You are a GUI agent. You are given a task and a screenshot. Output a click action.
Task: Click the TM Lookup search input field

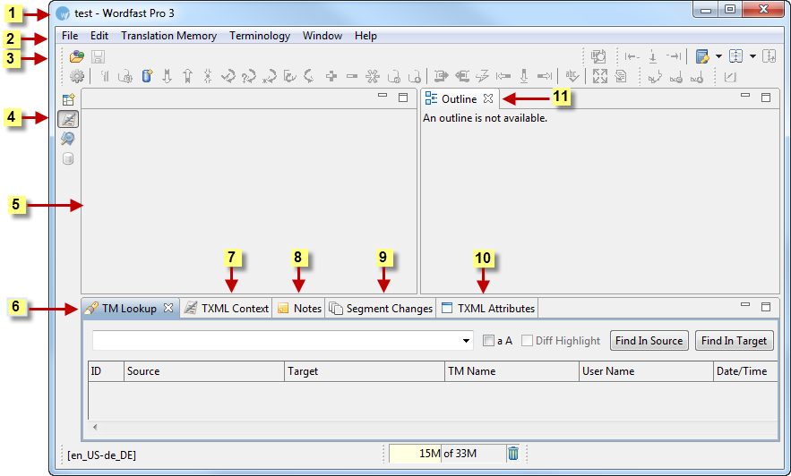pos(276,341)
